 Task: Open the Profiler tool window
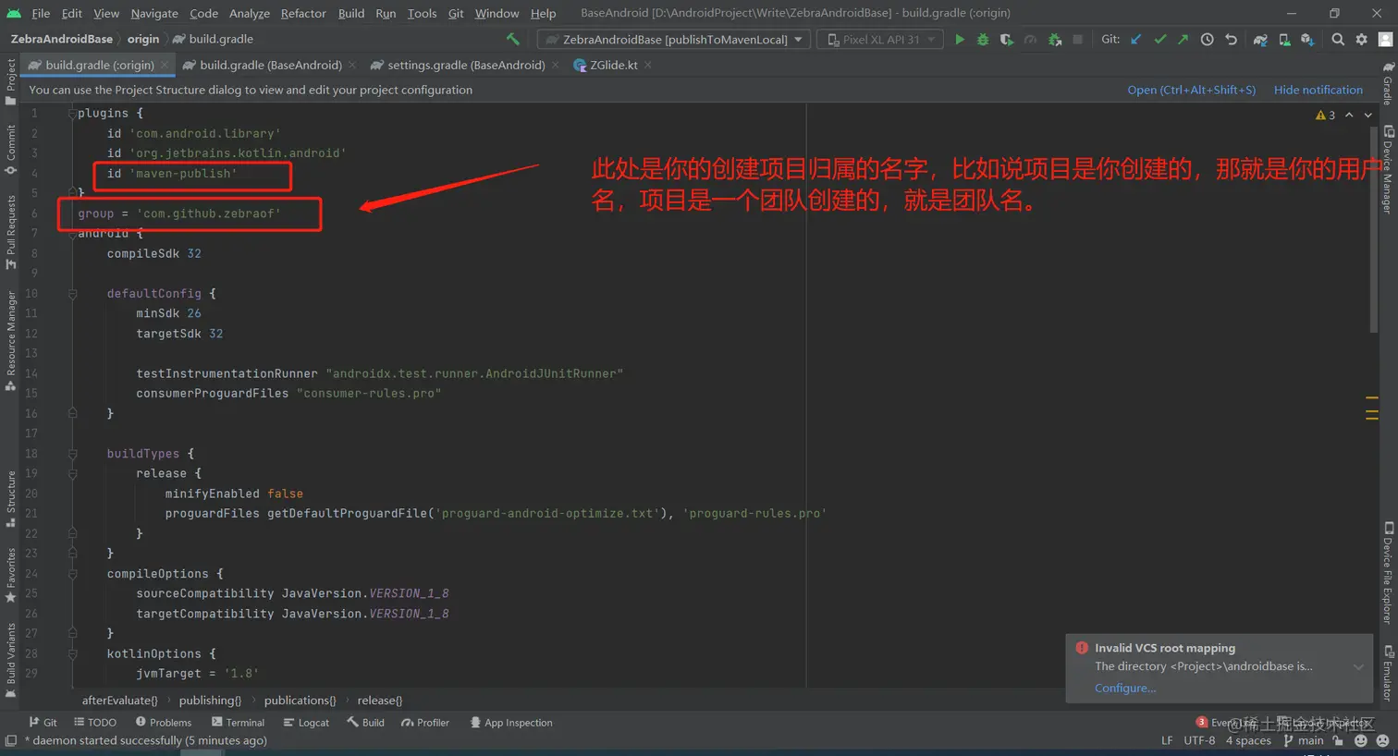coord(425,723)
